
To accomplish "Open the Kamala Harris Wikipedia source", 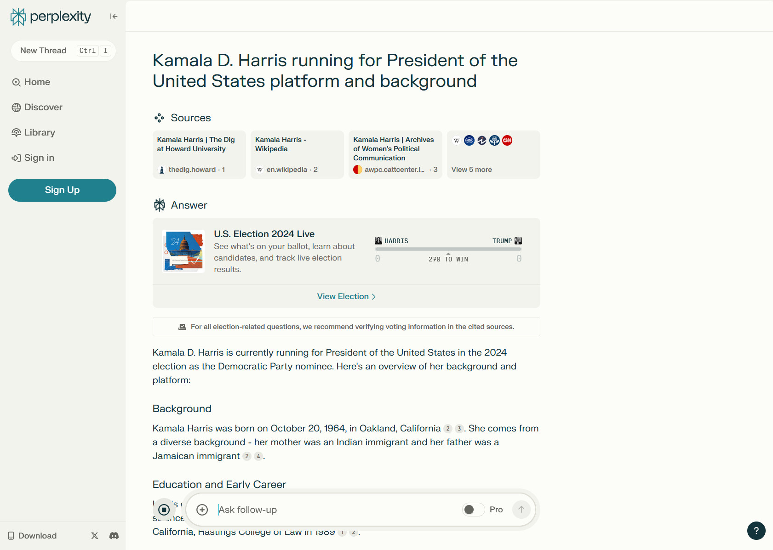I will 297,154.
